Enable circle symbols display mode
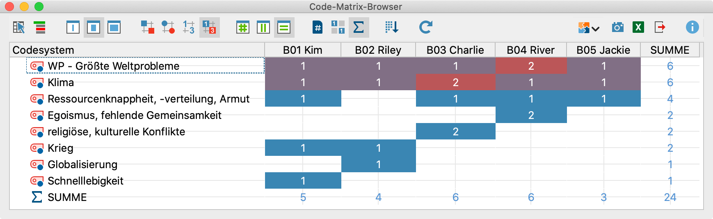Screen dimensions: 713x219 (168, 27)
